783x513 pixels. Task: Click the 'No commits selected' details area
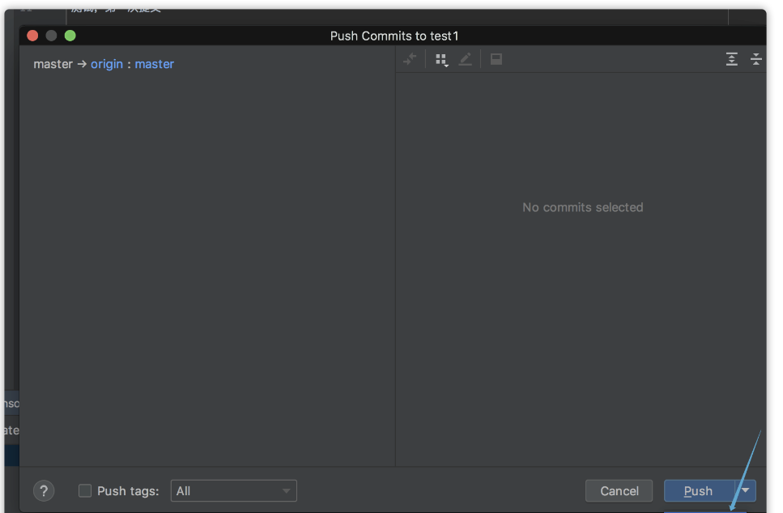[582, 207]
